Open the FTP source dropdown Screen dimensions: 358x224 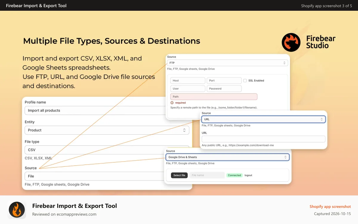pyautogui.click(x=227, y=63)
